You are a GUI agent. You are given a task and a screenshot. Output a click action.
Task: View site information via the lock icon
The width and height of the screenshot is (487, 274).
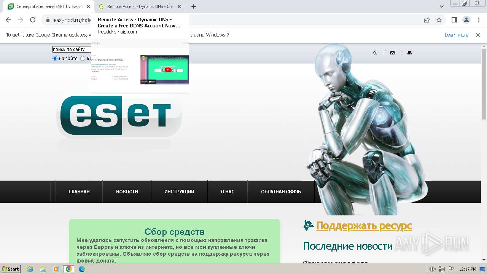(48, 20)
